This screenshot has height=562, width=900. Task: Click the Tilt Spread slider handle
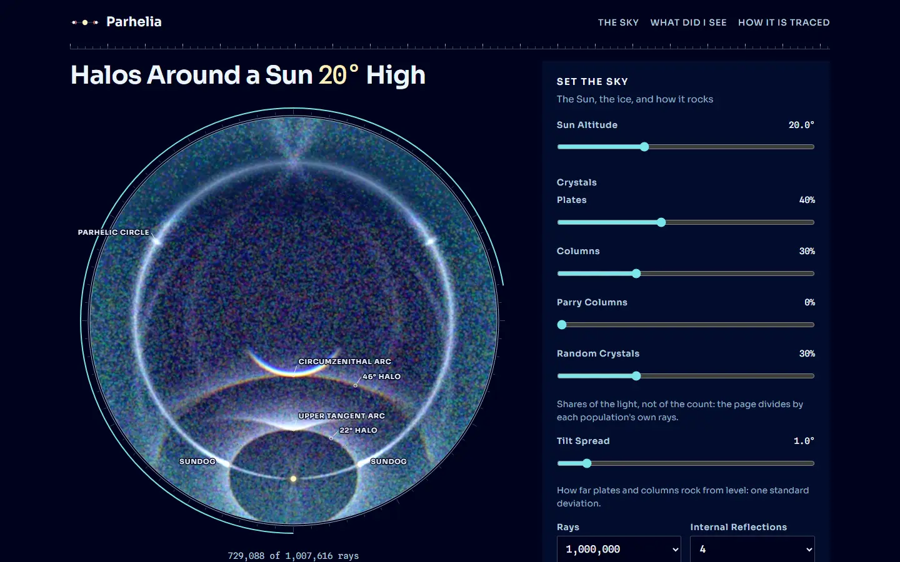586,463
